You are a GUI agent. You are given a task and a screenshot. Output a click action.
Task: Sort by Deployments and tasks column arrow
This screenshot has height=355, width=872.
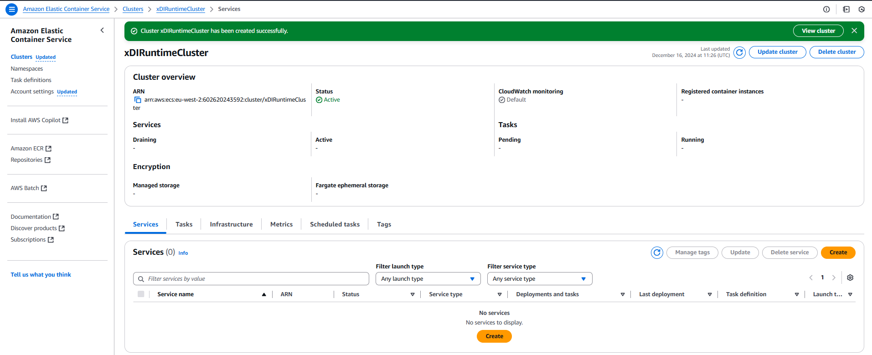623,294
